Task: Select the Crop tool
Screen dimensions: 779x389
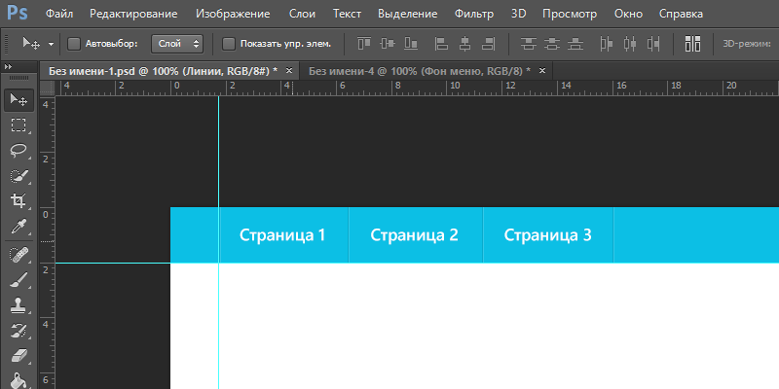Action: 19,201
